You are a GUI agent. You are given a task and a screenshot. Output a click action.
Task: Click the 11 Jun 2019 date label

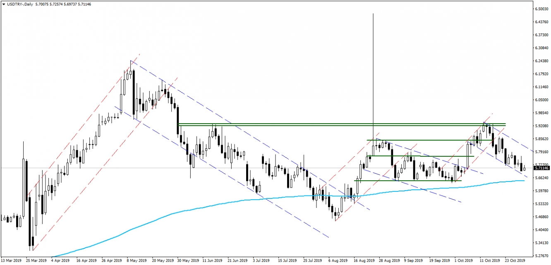(x=213, y=261)
